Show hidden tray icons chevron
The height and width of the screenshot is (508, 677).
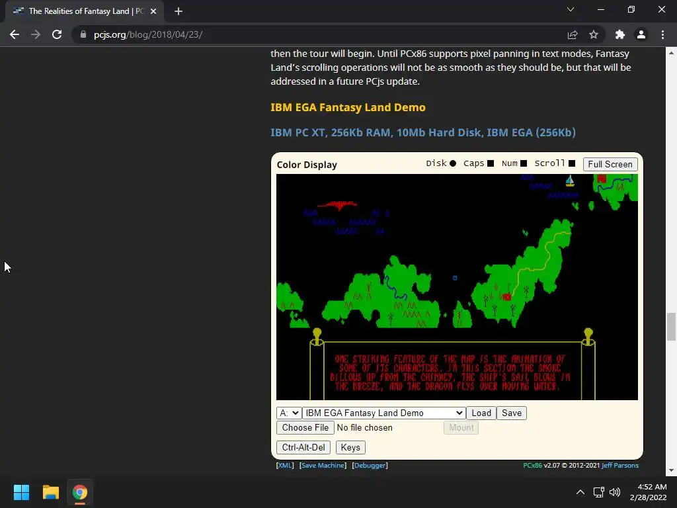[580, 492]
